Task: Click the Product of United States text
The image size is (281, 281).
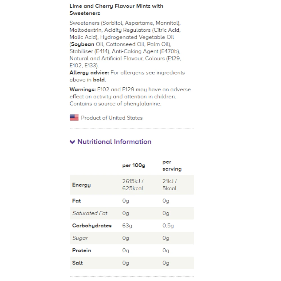Action: [x=112, y=118]
